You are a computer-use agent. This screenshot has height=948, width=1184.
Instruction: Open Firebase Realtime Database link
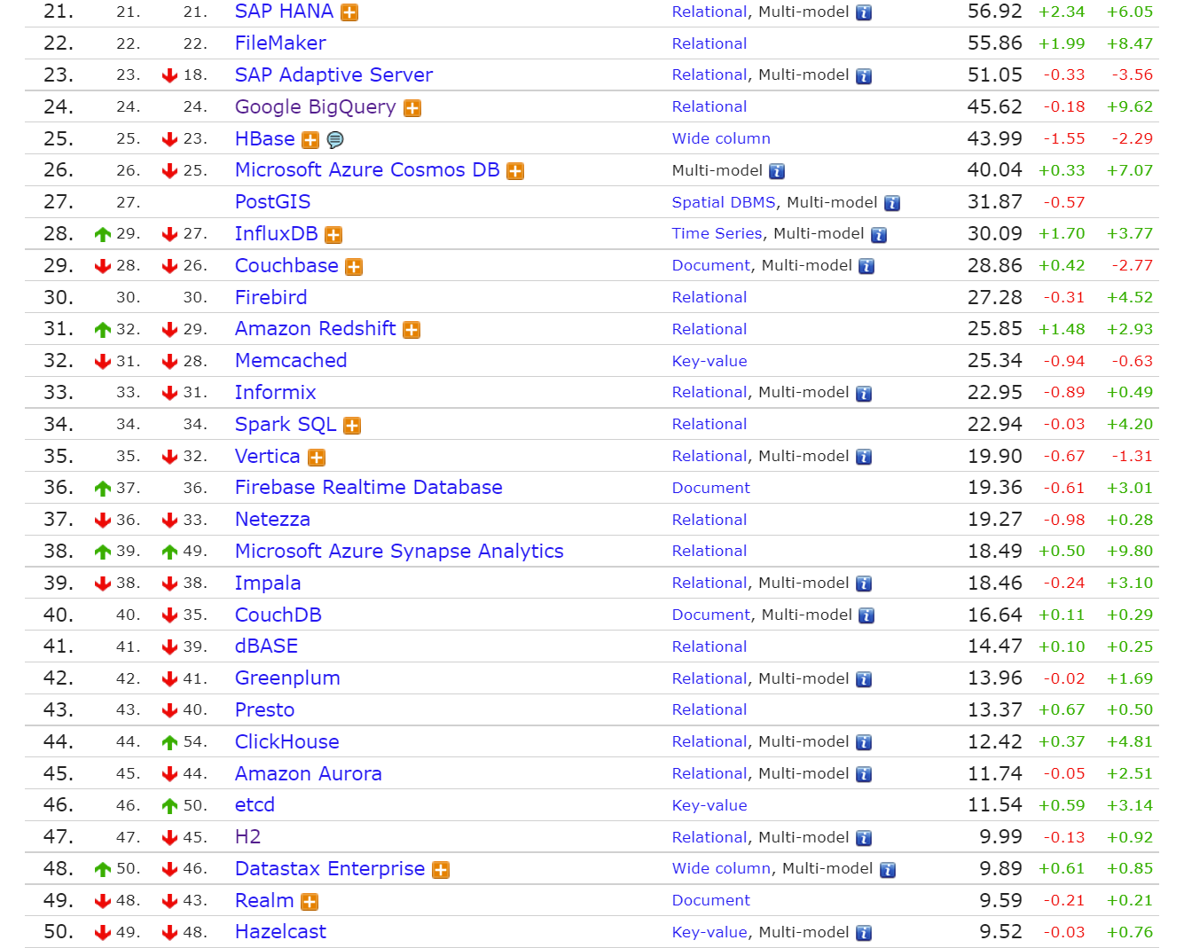coord(368,488)
